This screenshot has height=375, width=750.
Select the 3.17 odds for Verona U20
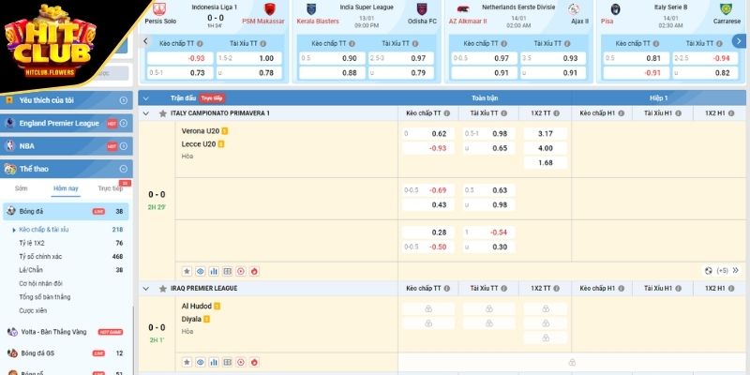[x=545, y=133]
